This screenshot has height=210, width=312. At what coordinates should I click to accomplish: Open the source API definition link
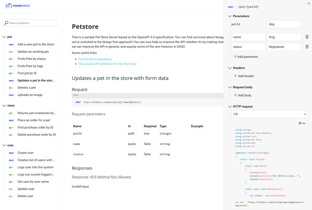[x=107, y=64]
